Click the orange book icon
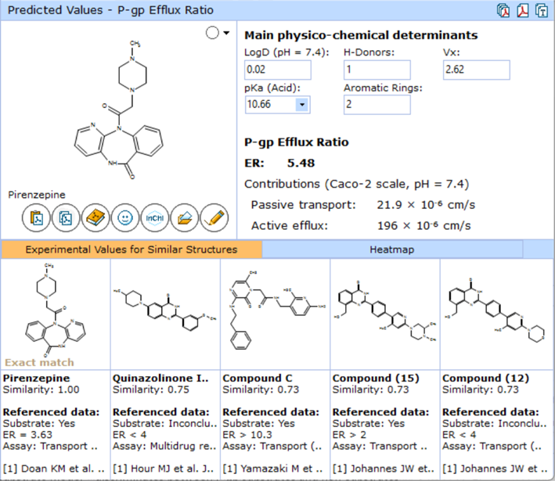 tap(95, 219)
